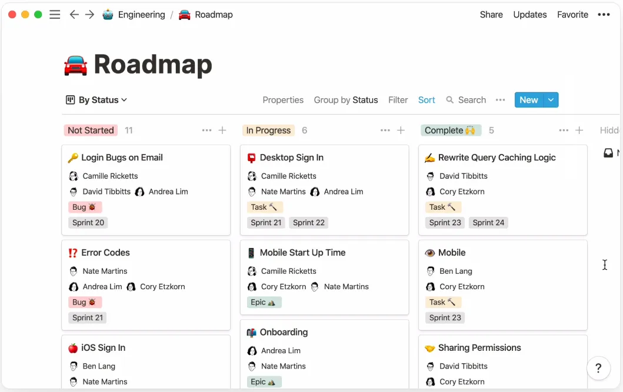Click the inbox icon under Hidden columns
Screen dimensions: 623x392
pyautogui.click(x=608, y=153)
